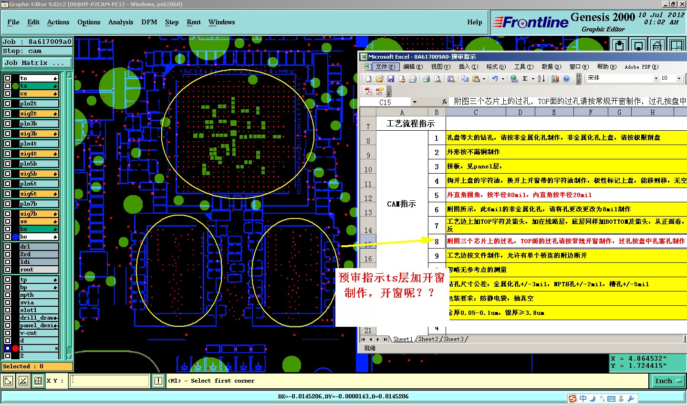Click the Excel Insert Hyperlink globe icon
687x406 pixels.
point(514,79)
